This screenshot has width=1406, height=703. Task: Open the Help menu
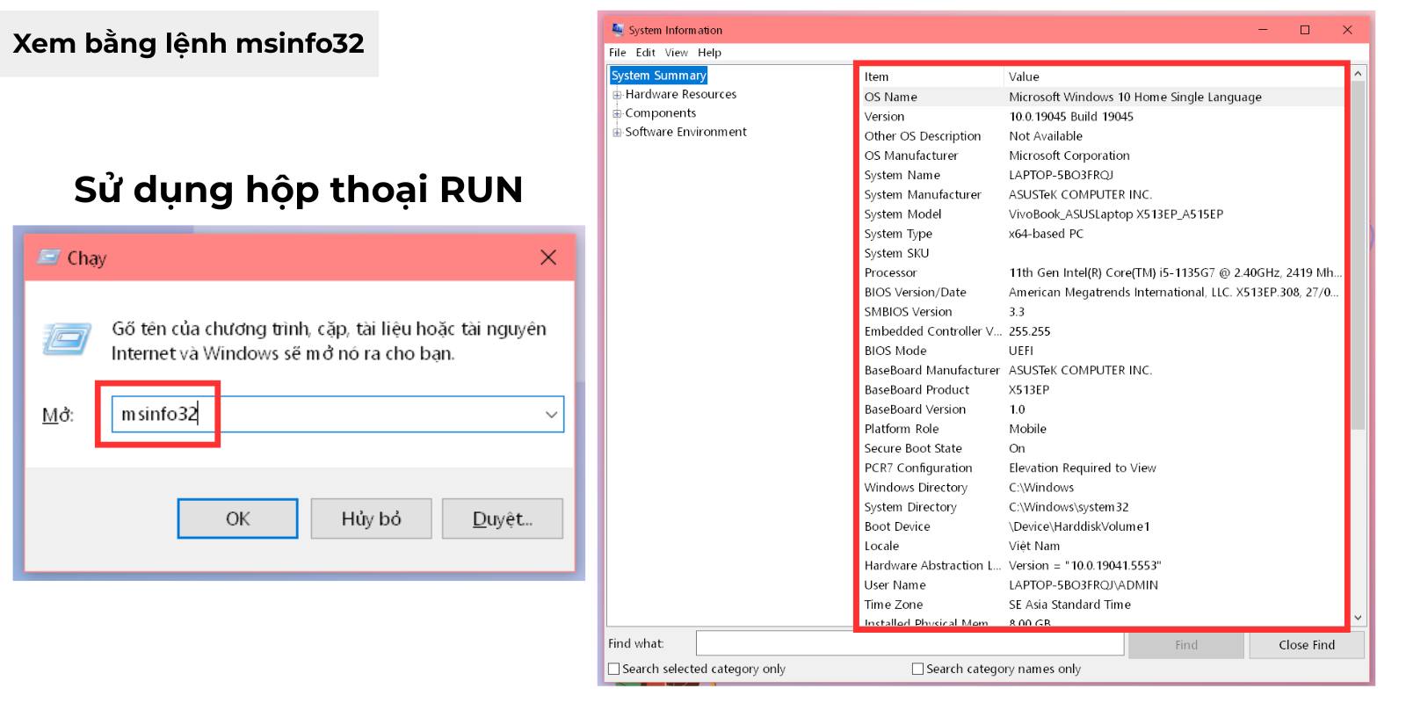[x=709, y=53]
